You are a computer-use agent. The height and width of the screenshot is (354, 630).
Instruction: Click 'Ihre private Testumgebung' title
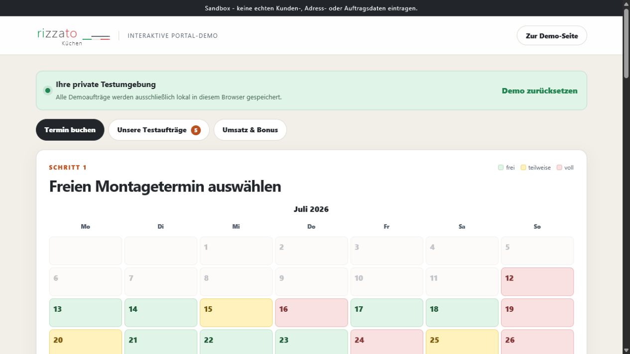pyautogui.click(x=106, y=85)
